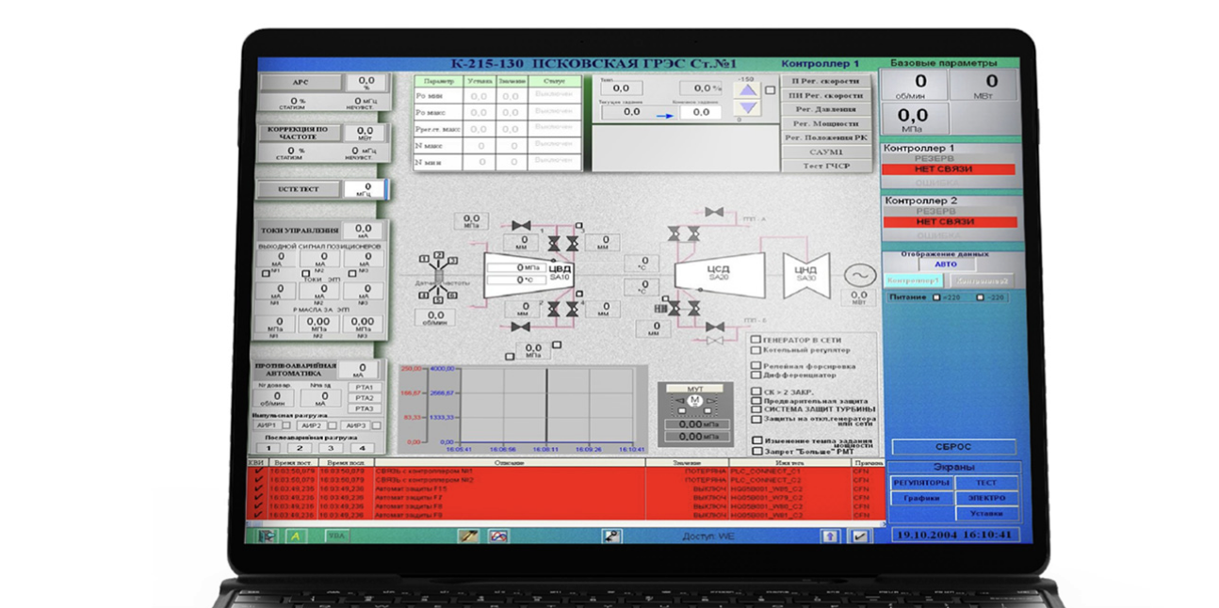Select the Рег. Давления regulator button
Screen dimensions: 1219x608
click(x=826, y=109)
